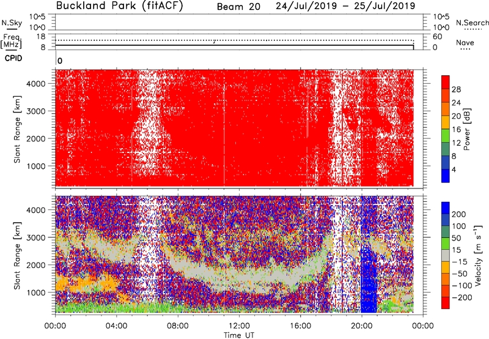489x339 pixels.
Task: Click the '-15' label on the Velocity scale
Action: click(x=460, y=262)
